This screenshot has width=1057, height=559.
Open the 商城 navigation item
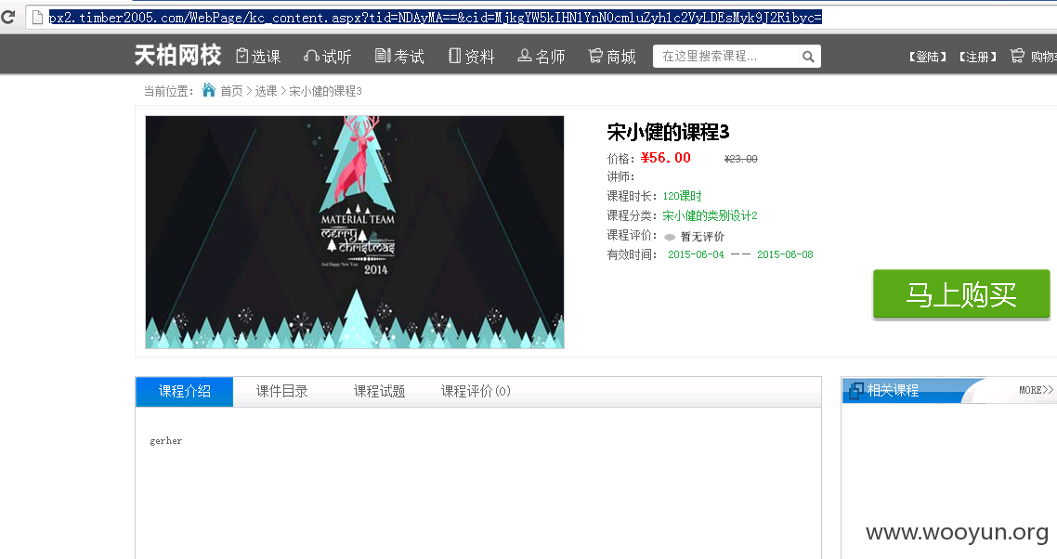pyautogui.click(x=612, y=56)
